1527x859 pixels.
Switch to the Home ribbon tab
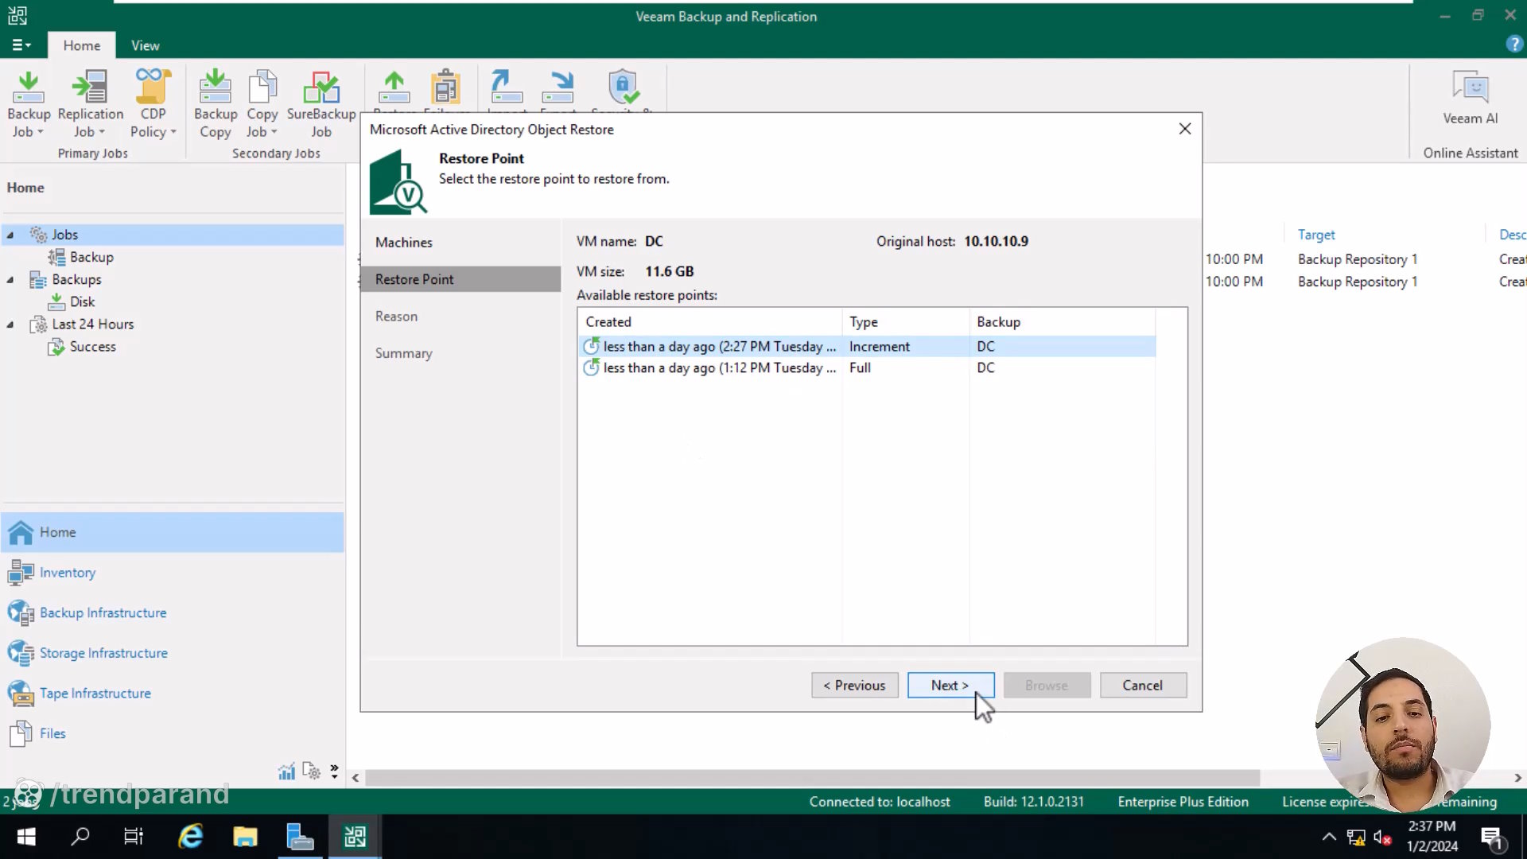click(x=82, y=45)
